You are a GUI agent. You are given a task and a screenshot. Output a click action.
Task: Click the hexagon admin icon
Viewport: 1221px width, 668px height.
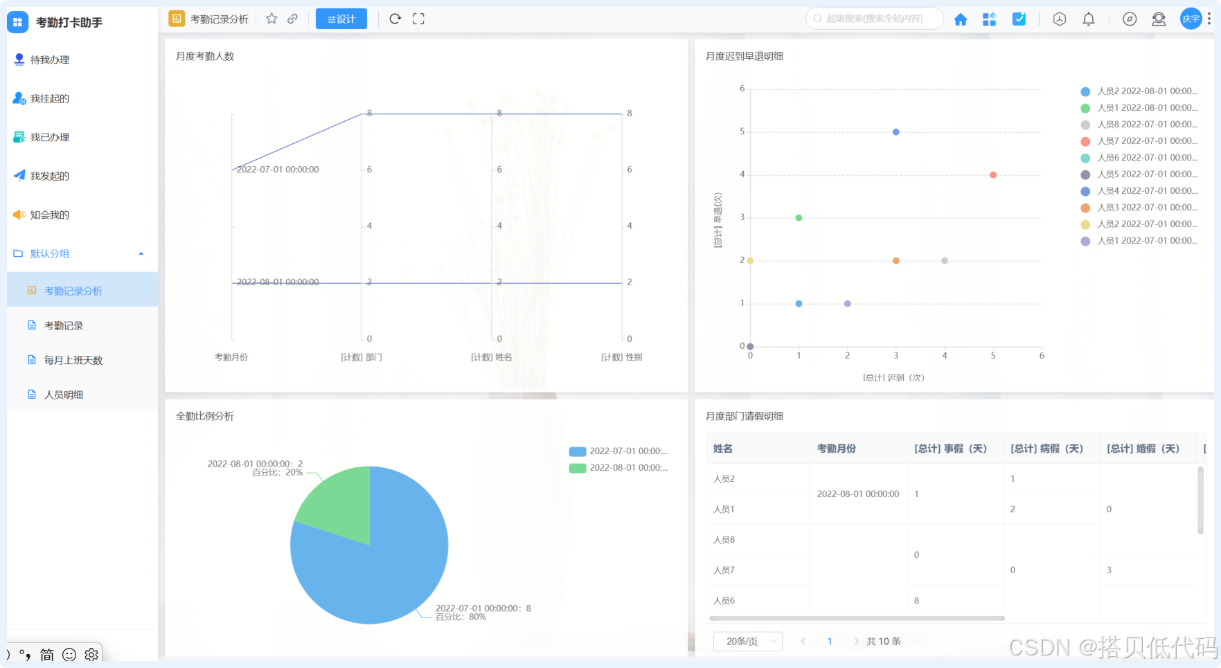pos(1060,19)
